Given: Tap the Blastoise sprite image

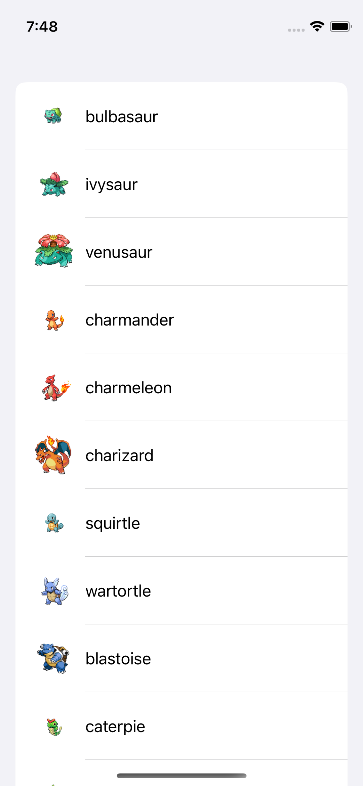Looking at the screenshot, I should (53, 658).
